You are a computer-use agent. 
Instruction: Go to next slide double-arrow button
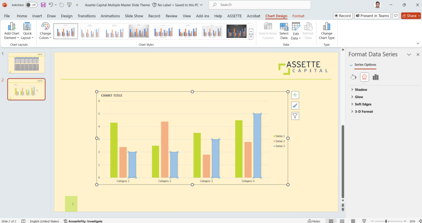342,209
